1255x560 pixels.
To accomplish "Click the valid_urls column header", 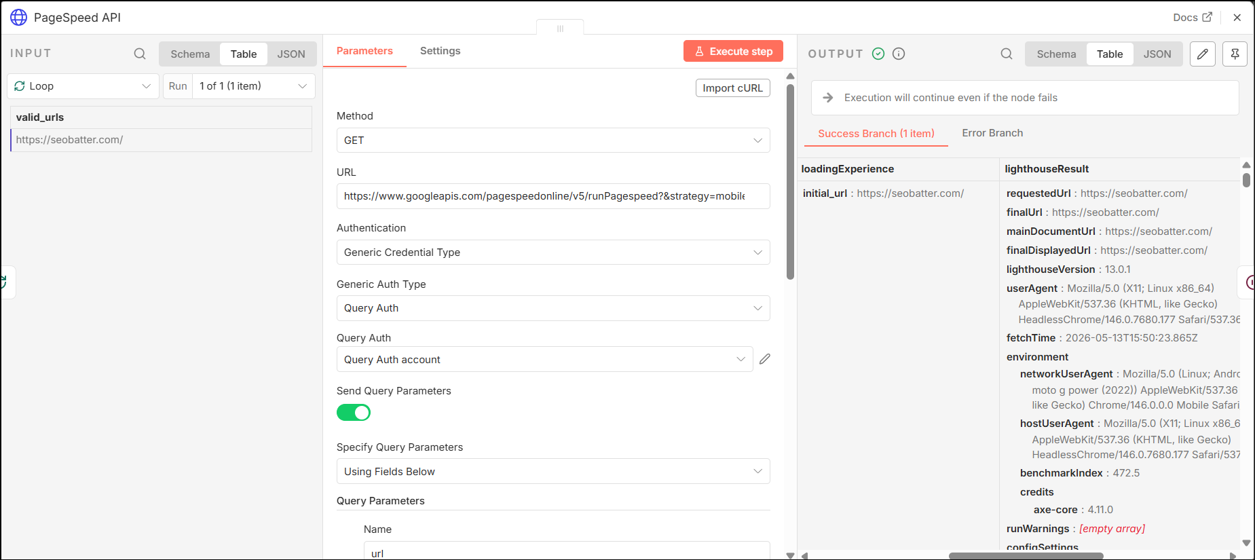I will click(162, 117).
